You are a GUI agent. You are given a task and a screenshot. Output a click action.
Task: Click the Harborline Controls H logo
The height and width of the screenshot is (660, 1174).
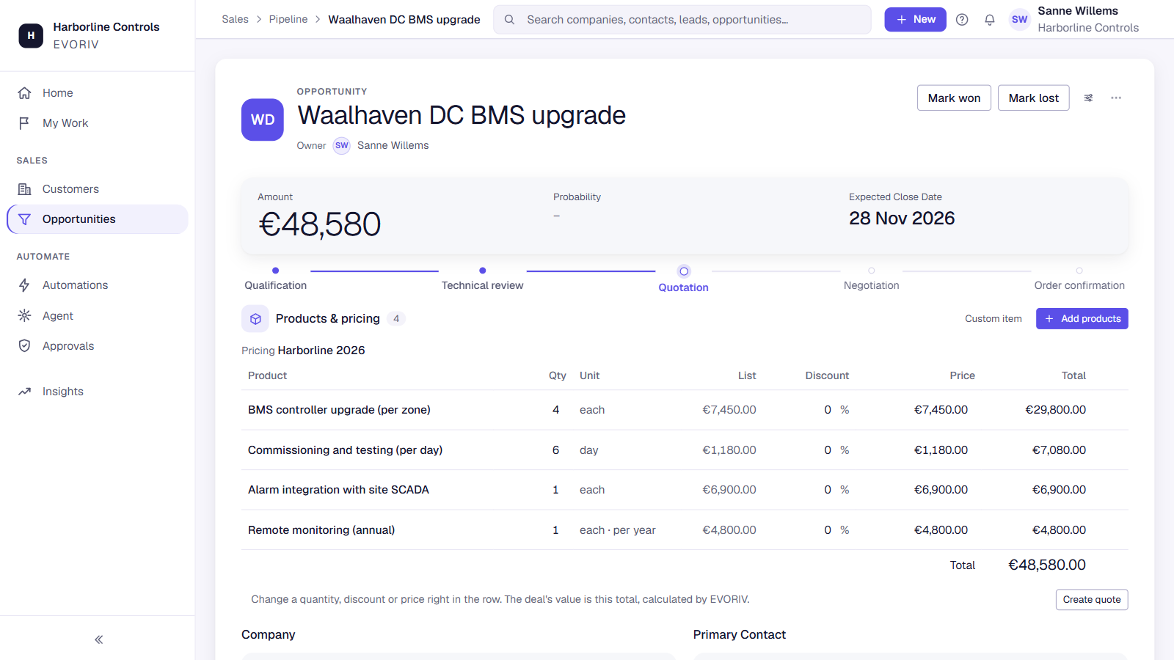31,35
